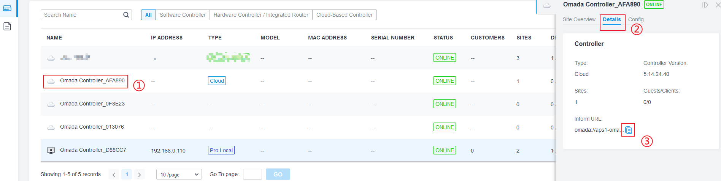Click the IP ADDRESS column header
This screenshot has width=721, height=181.
(167, 38)
